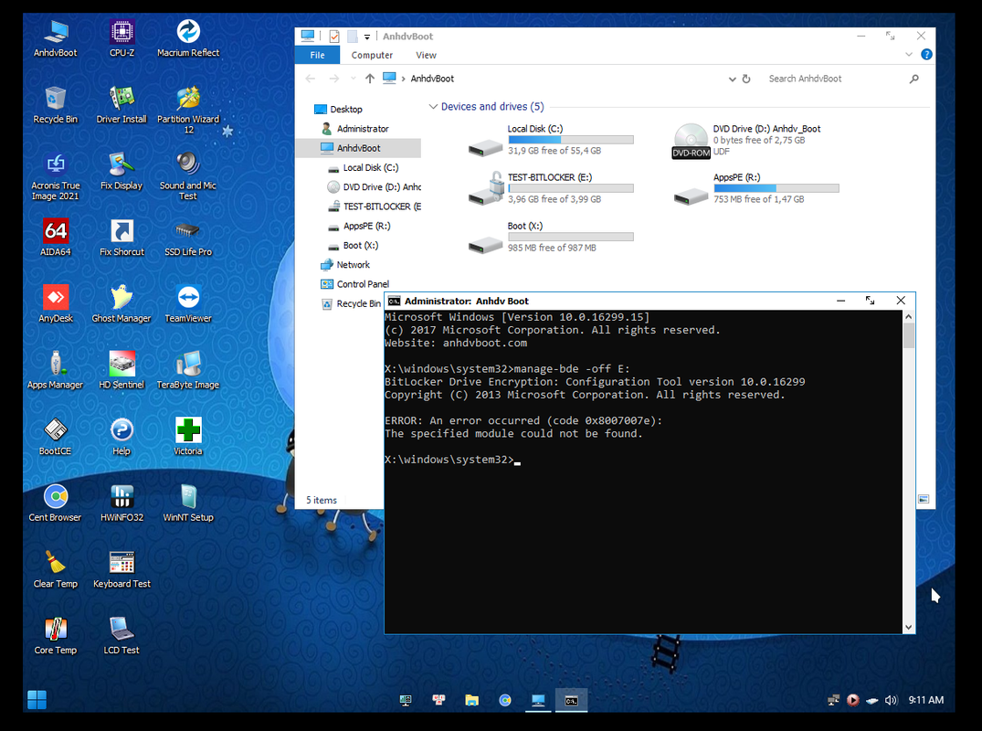Open Quick Access Toolbar customize dropdown
Image resolution: width=982 pixels, height=731 pixels.
tap(367, 37)
